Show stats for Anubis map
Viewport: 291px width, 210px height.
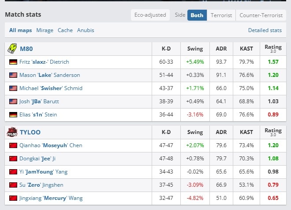tap(86, 30)
